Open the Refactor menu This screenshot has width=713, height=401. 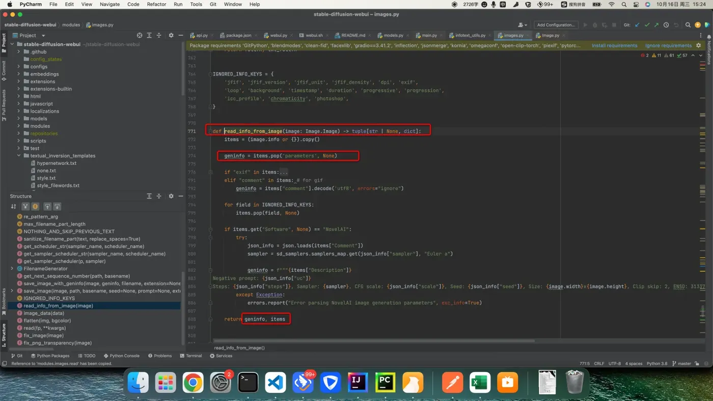coord(156,4)
